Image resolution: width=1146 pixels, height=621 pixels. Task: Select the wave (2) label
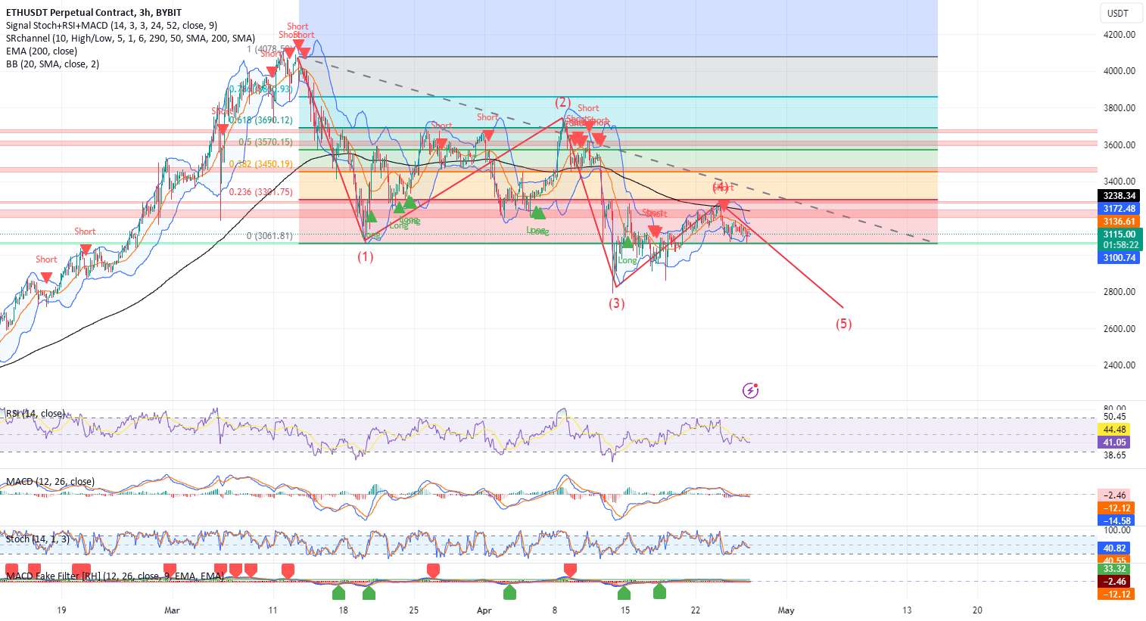[562, 102]
